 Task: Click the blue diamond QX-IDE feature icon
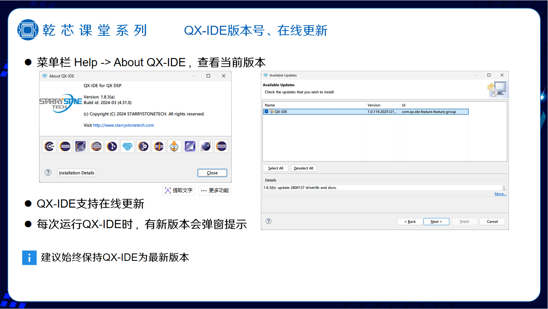(x=128, y=146)
